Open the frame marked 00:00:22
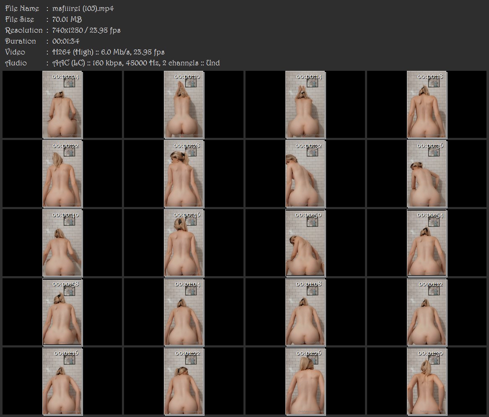 pyautogui.click(x=62, y=174)
